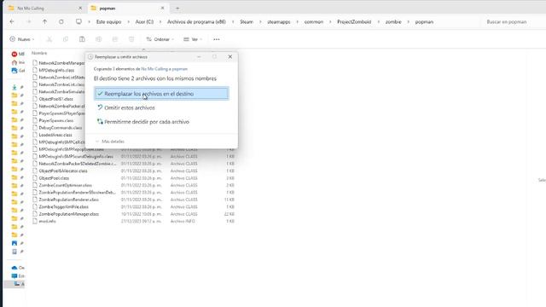The width and height of the screenshot is (546, 307).
Task: Expand chevron after Este equipo breadcrumb
Action: (128, 21)
